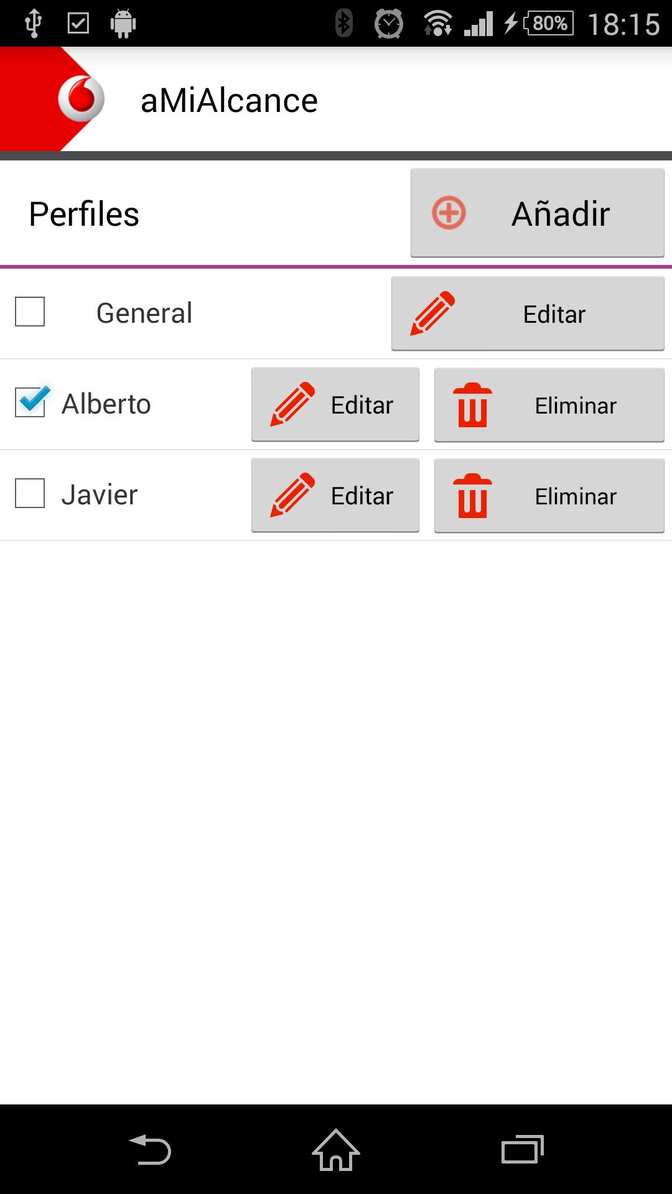
Task: Tap trash icon in Alberto row
Action: tap(472, 405)
